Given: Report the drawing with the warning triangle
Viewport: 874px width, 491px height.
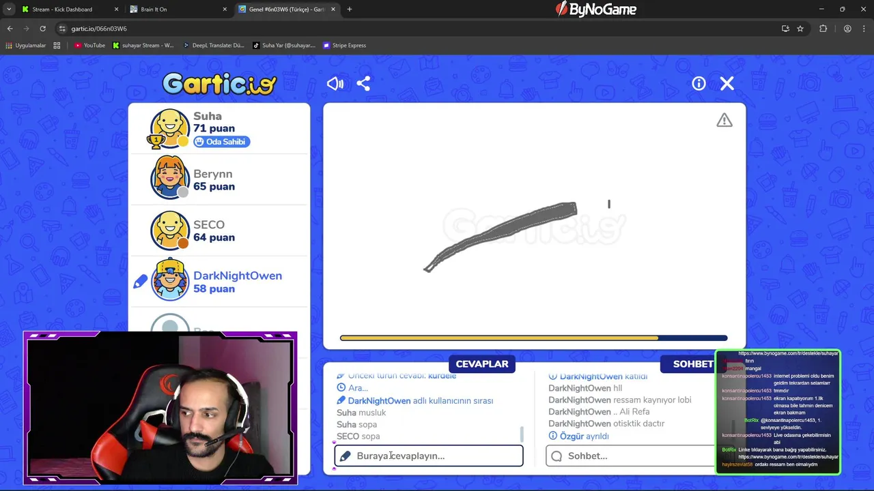Looking at the screenshot, I should [x=724, y=120].
